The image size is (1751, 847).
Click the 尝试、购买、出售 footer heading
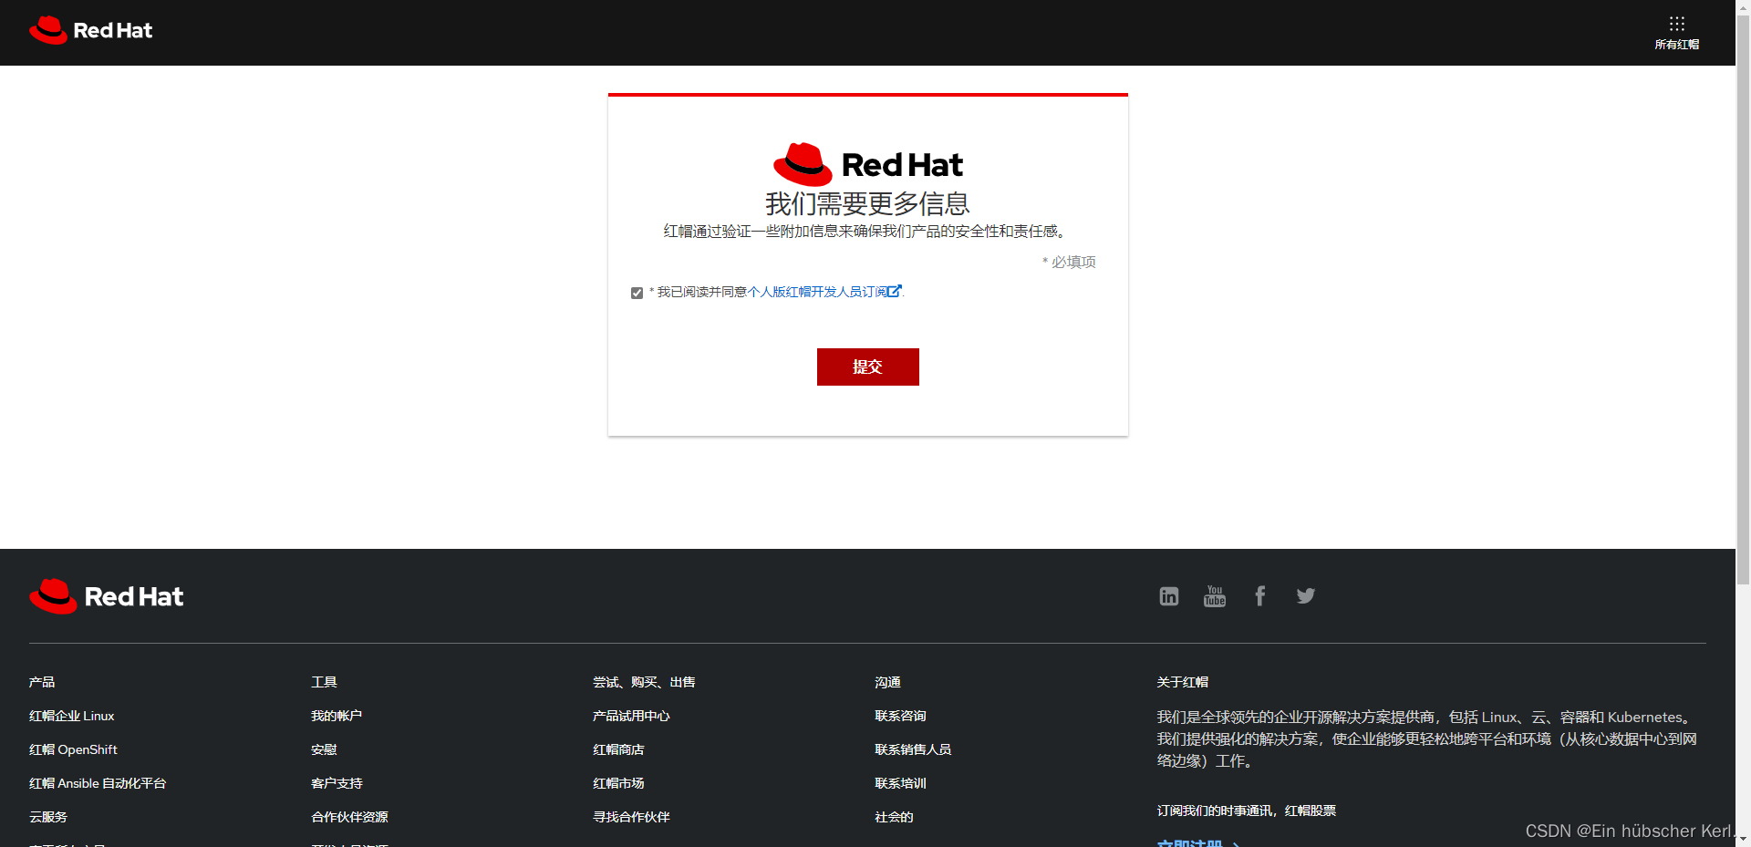pyautogui.click(x=644, y=682)
